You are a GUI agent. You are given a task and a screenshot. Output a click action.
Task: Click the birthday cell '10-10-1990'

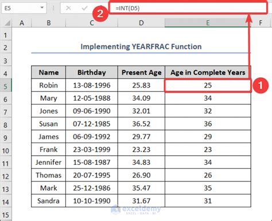[92, 201]
